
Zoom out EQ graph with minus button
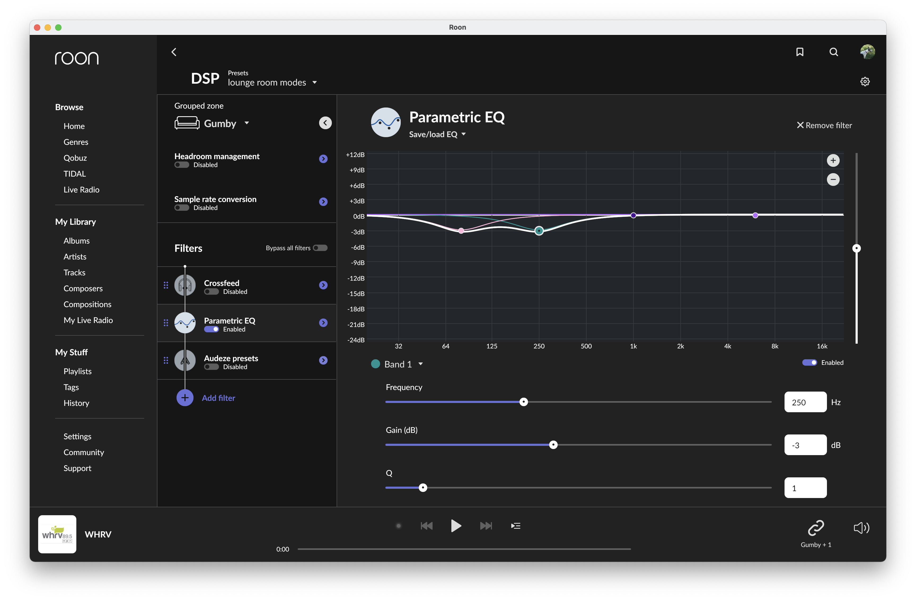[833, 179]
